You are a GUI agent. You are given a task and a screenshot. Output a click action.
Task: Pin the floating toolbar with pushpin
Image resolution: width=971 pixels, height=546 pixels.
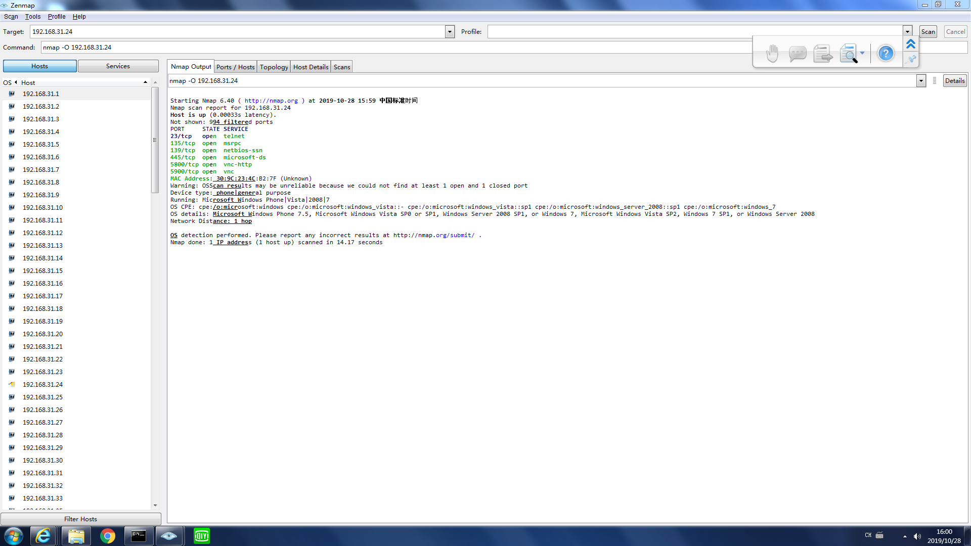pyautogui.click(x=911, y=59)
